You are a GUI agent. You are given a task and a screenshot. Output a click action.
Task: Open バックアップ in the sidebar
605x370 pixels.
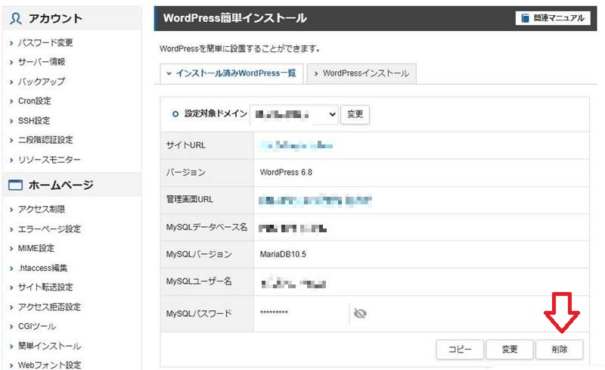(x=42, y=82)
